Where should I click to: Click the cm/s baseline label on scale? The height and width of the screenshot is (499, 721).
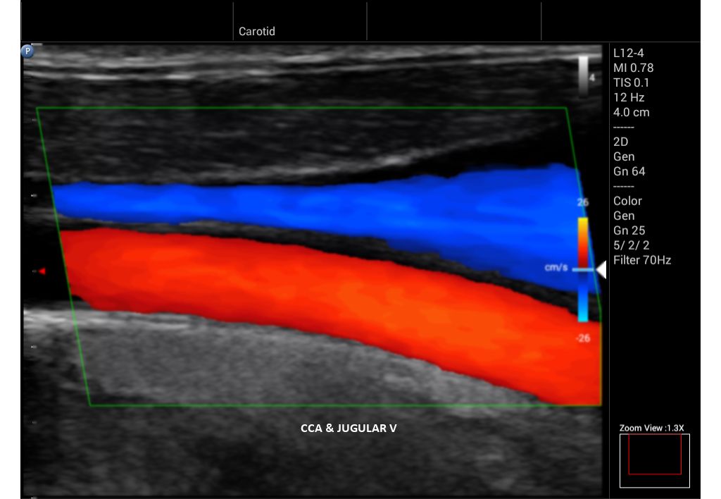555,268
